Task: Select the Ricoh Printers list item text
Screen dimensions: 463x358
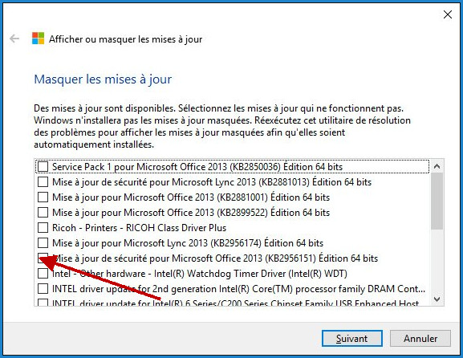Action: (139, 228)
